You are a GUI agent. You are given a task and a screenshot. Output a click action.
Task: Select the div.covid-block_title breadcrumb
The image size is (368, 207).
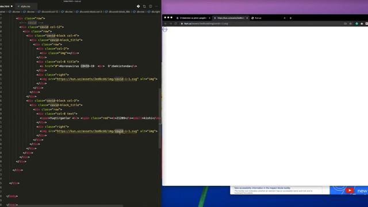point(117,11)
